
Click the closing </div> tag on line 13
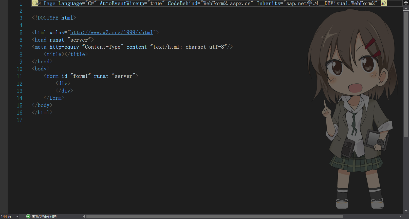[64, 91]
